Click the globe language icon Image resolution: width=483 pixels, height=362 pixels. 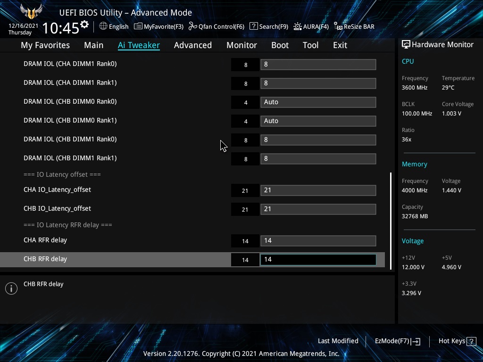[103, 26]
